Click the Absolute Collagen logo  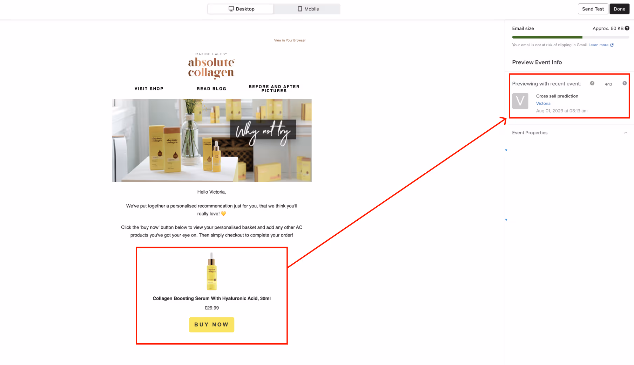[x=211, y=66]
